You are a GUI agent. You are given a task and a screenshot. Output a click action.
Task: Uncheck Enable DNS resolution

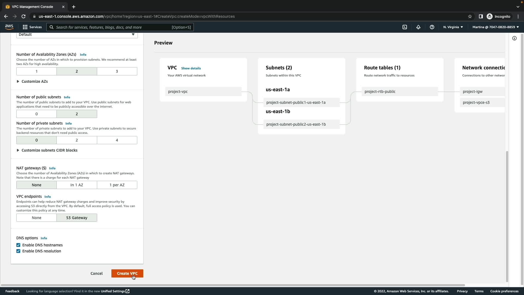18,251
